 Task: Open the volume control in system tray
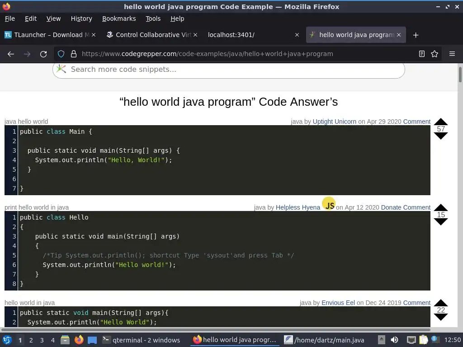pos(394,340)
